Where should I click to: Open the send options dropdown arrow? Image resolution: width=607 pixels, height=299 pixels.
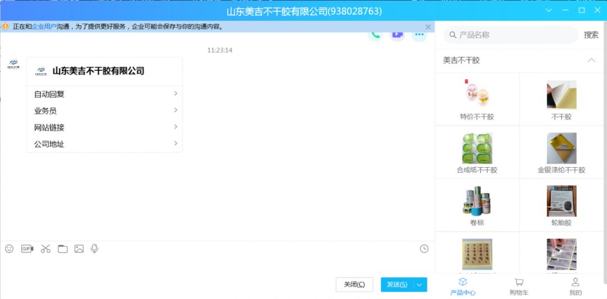pos(420,285)
